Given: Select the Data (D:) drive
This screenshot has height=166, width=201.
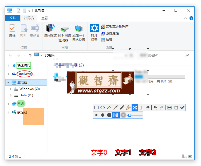Looking at the screenshot, I should click(x=26, y=95).
